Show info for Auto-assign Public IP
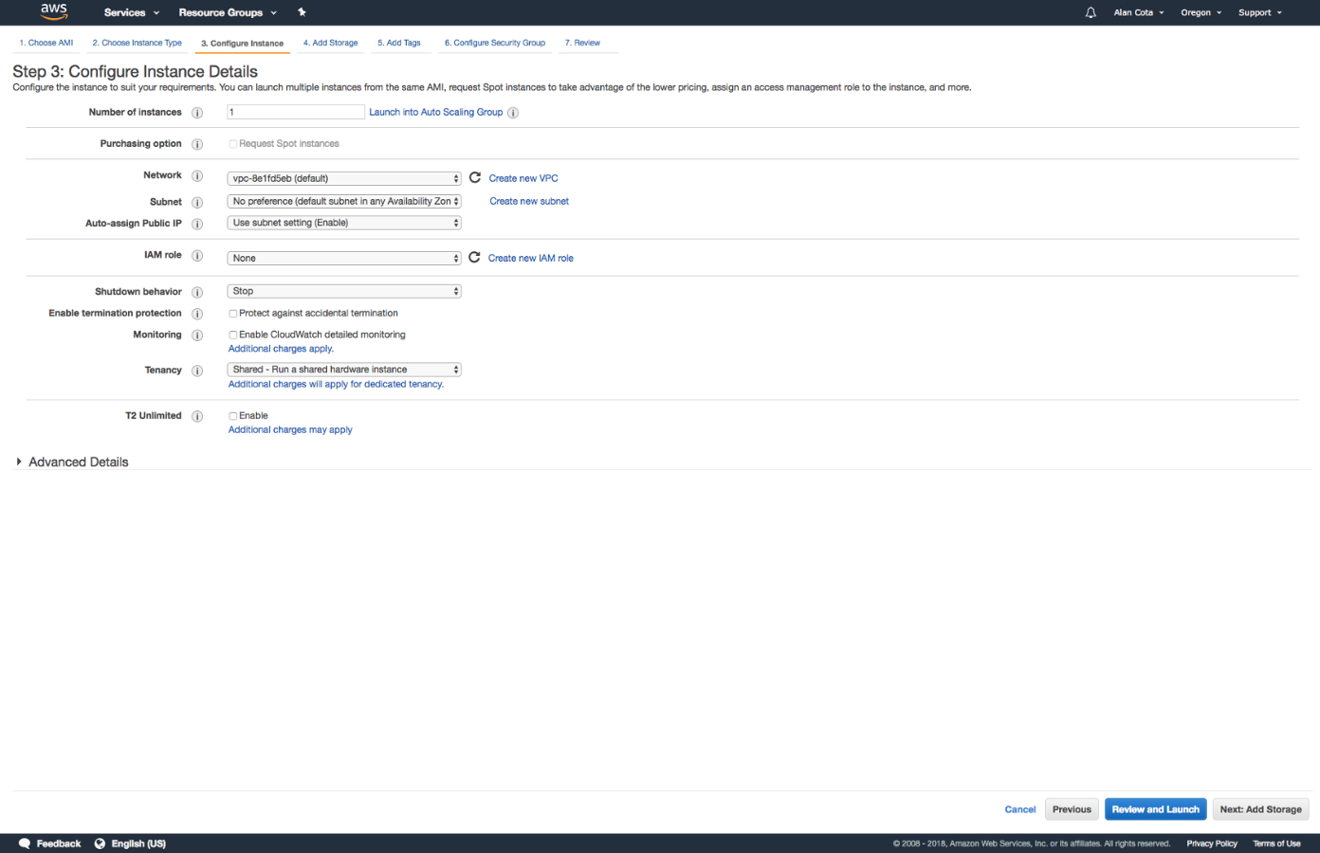The image size is (1320, 853). [197, 225]
